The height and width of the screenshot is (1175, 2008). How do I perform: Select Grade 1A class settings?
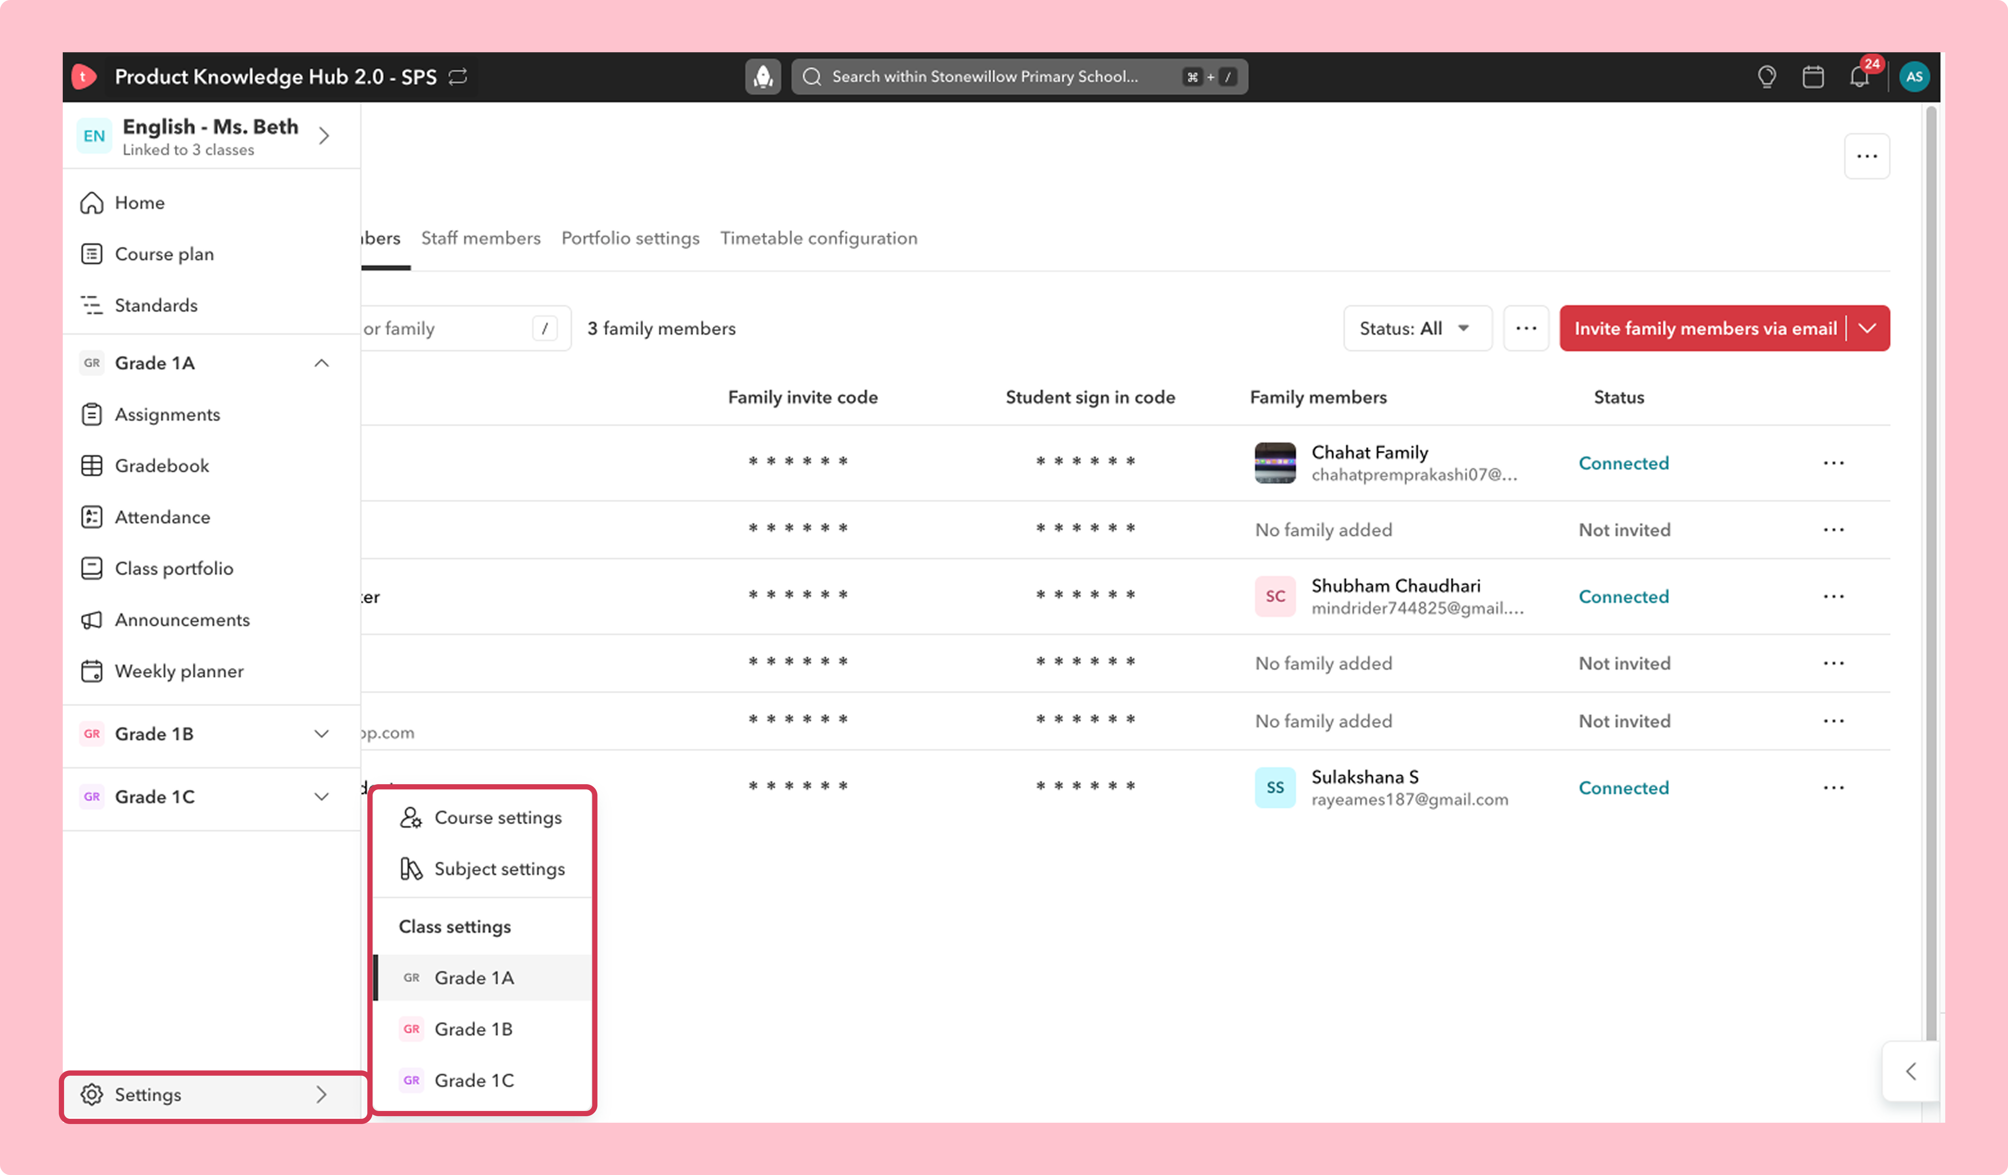(483, 978)
